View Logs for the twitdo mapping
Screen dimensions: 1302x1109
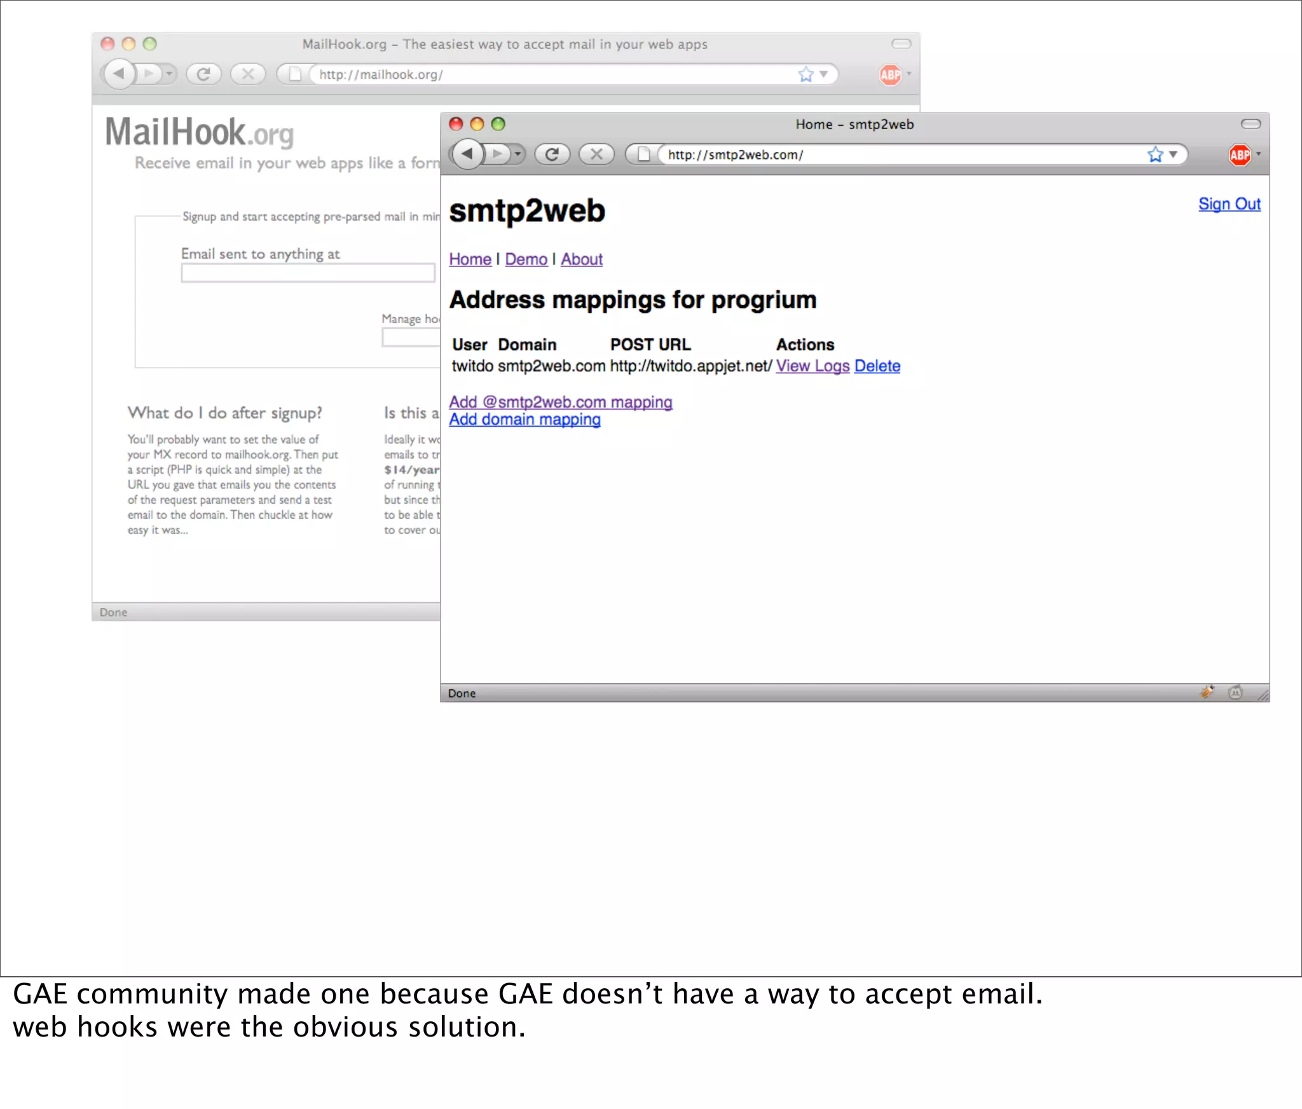pos(812,366)
